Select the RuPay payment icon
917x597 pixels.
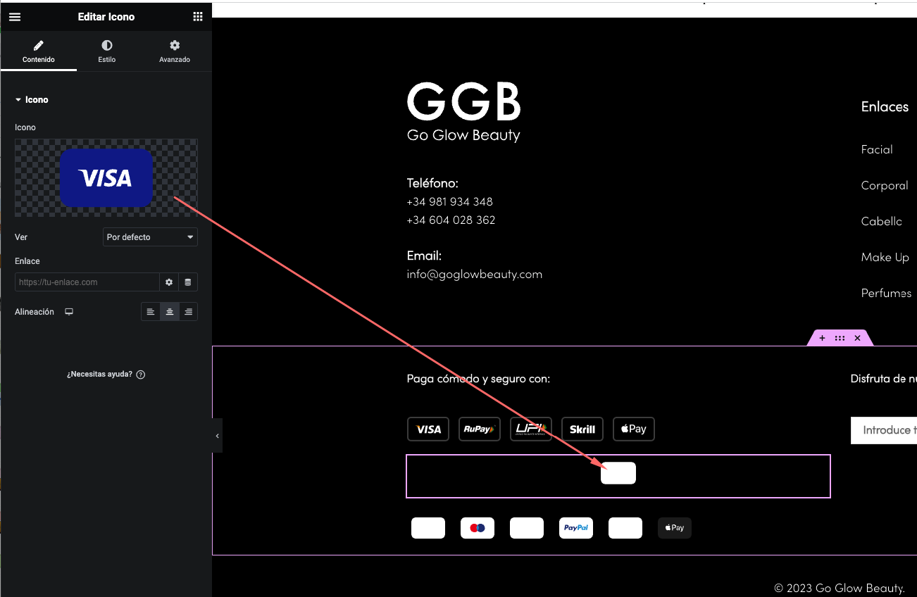click(480, 429)
